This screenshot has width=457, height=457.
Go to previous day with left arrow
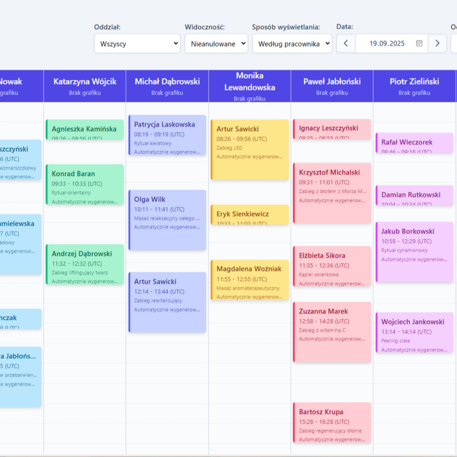coord(346,43)
